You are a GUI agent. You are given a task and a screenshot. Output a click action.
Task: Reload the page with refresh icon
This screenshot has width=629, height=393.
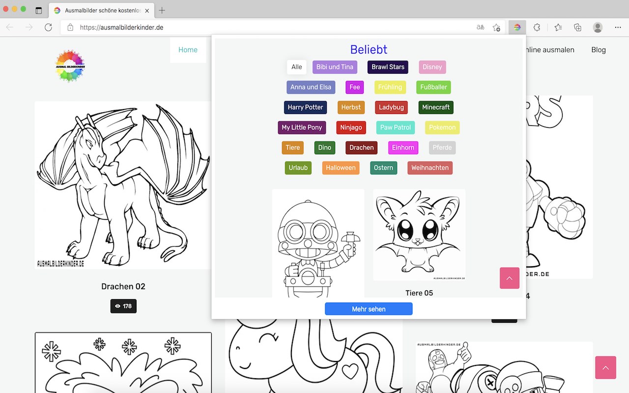coord(48,28)
